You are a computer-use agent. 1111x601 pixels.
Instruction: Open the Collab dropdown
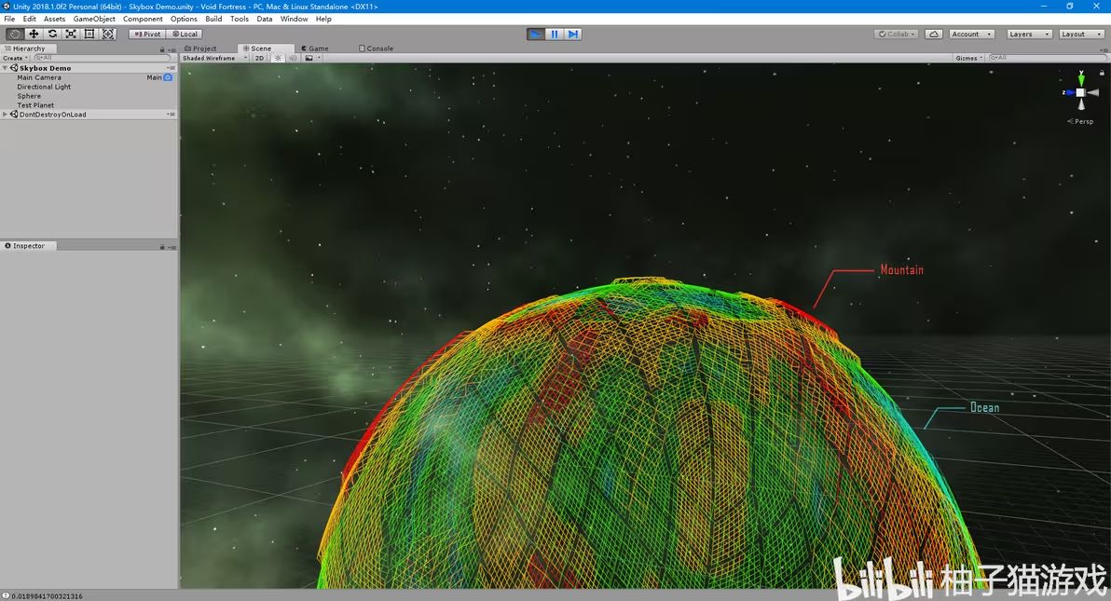point(897,34)
